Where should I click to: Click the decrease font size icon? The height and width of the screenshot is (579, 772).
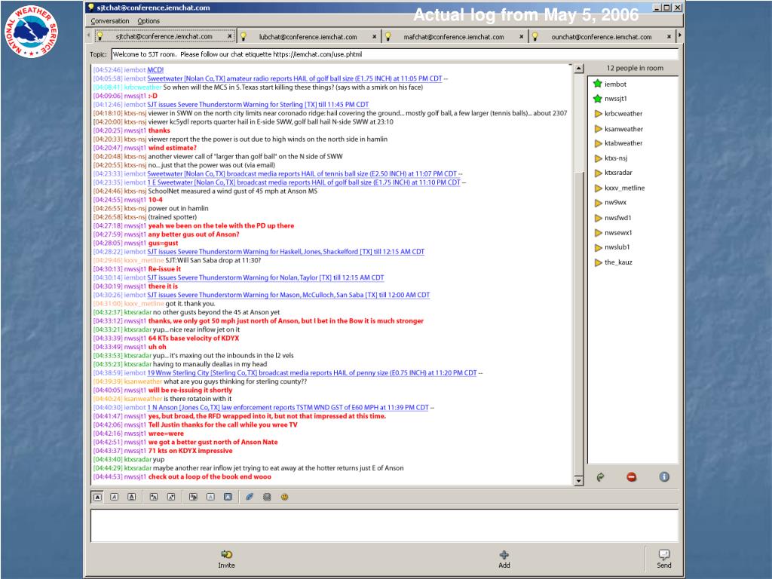tap(171, 497)
